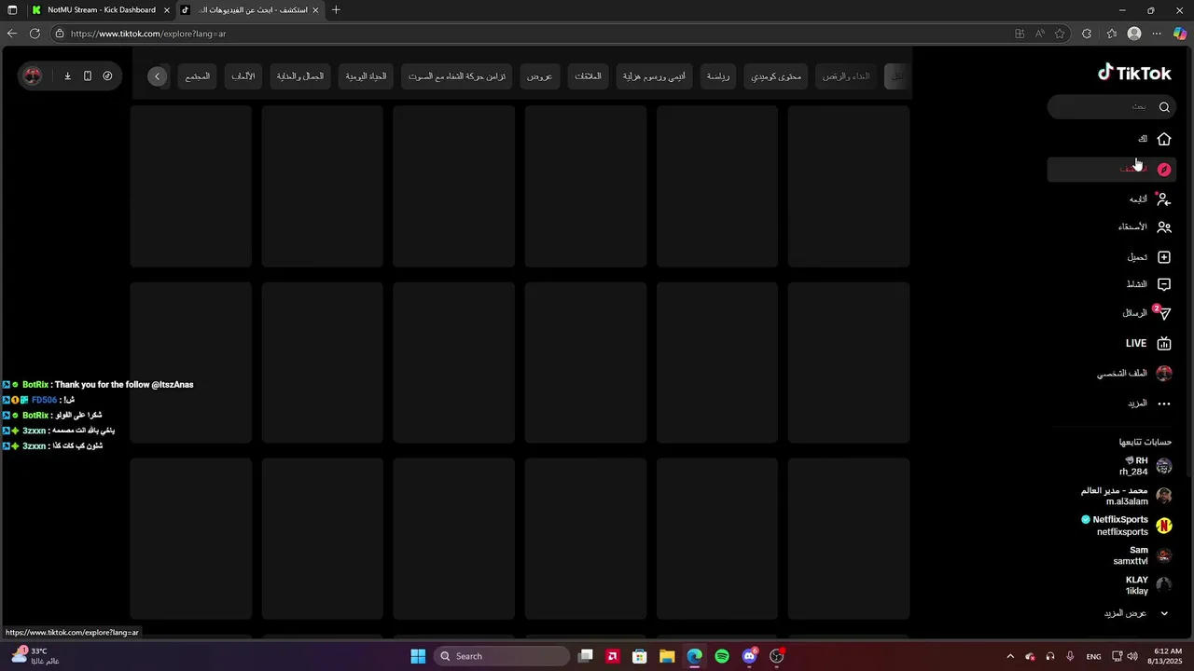Select the 'الملاحقات' category chip
The image size is (1194, 671).
588,76
